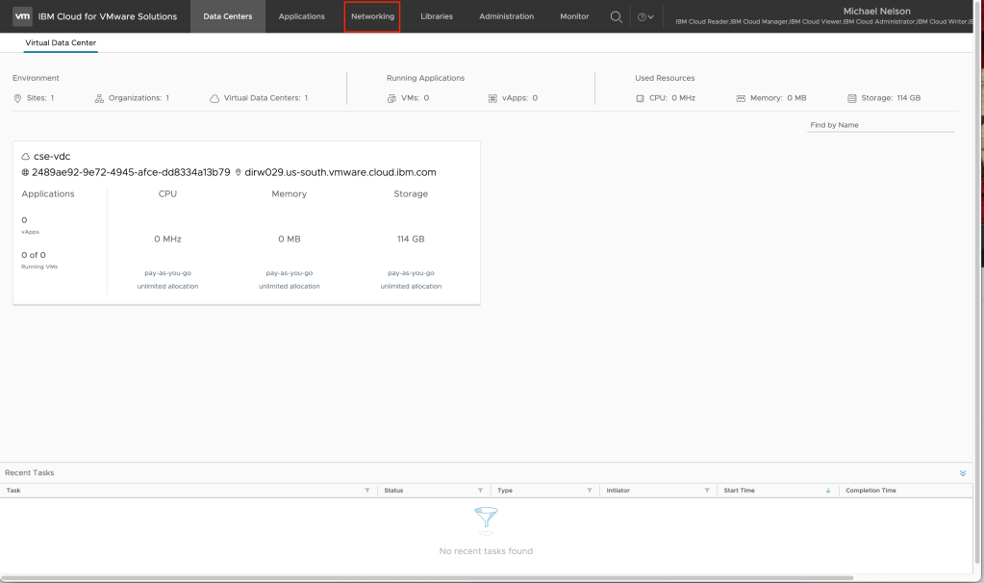Switch to the Libraries menu

point(436,16)
